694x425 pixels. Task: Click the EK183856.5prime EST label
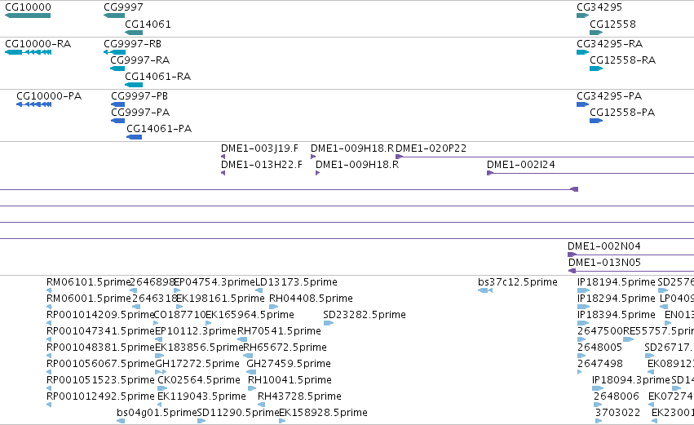[199, 348]
